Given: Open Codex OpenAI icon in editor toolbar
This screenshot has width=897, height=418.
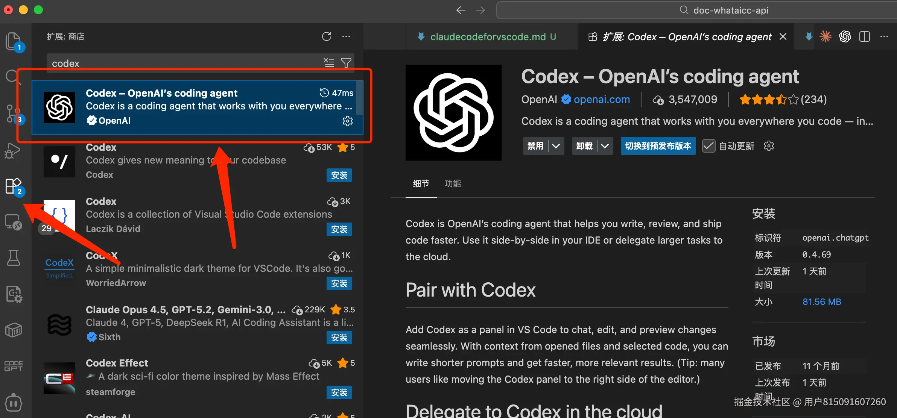Looking at the screenshot, I should [x=845, y=36].
